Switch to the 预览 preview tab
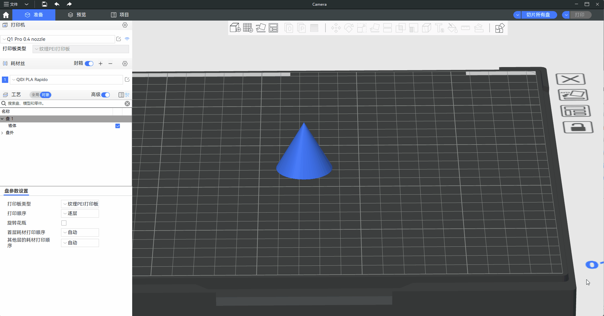This screenshot has width=604, height=316. 77,15
